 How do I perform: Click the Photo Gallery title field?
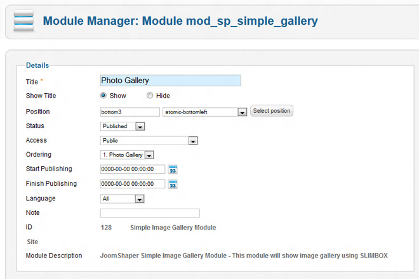click(x=170, y=81)
